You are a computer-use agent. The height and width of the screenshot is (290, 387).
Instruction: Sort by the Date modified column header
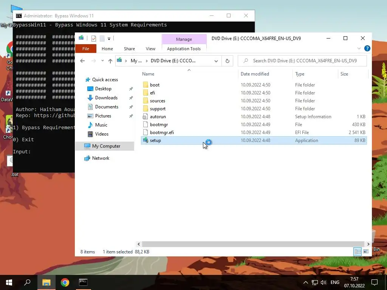click(255, 74)
